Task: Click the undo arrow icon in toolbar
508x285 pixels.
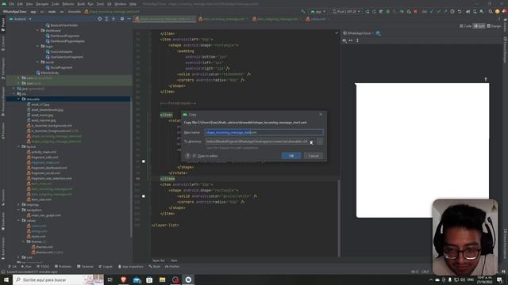Action: pyautogui.click(x=460, y=11)
